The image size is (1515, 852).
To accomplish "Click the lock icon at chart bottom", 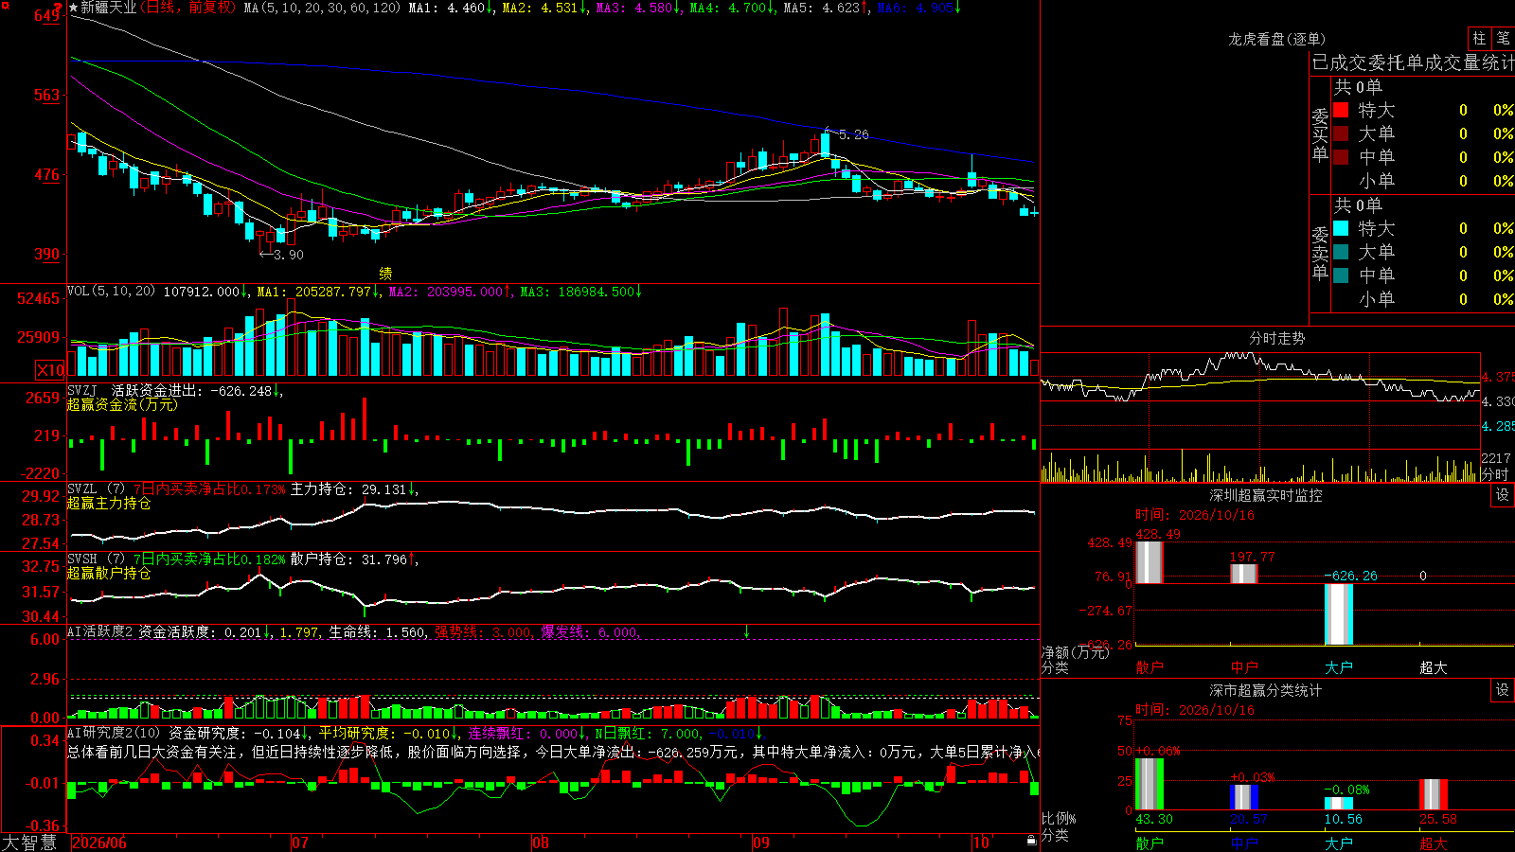I will click(x=1031, y=840).
